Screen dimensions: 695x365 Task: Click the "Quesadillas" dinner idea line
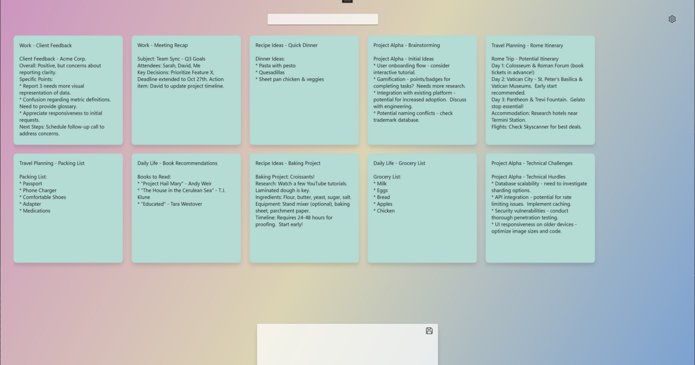(x=272, y=72)
